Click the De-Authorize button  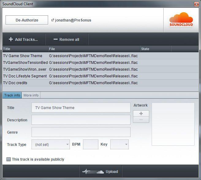[27, 20]
